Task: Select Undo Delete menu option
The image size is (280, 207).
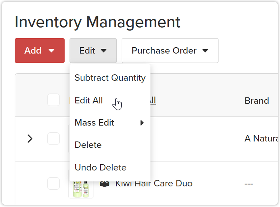Action: coord(110,168)
